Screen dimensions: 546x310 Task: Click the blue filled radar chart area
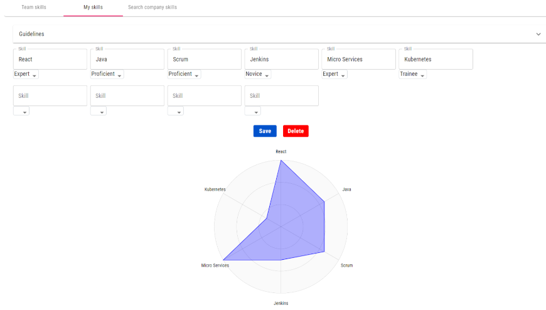[x=295, y=220]
